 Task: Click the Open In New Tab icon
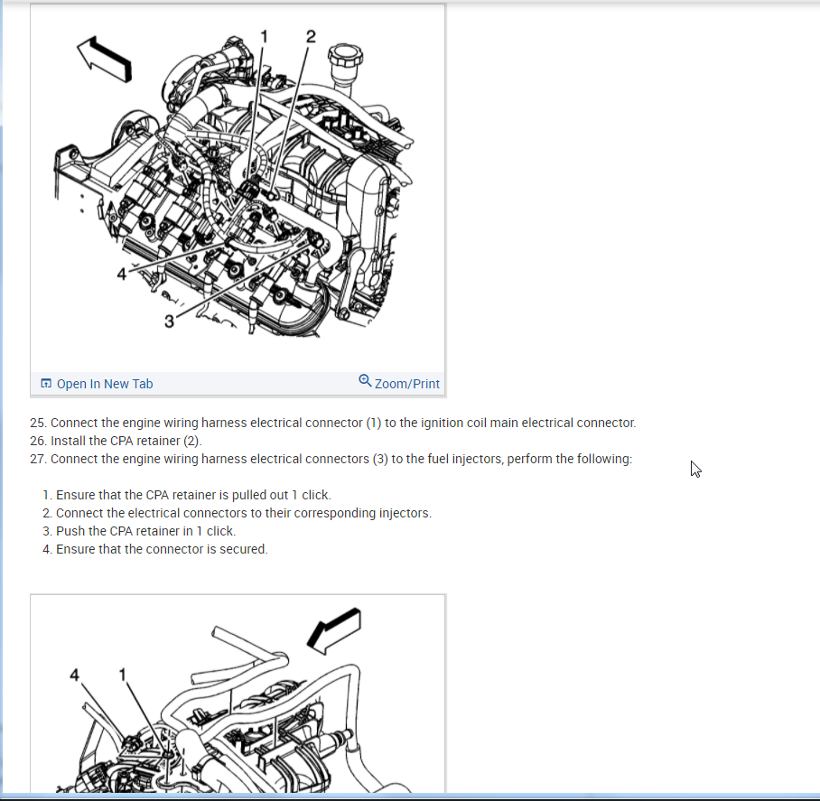coord(46,383)
